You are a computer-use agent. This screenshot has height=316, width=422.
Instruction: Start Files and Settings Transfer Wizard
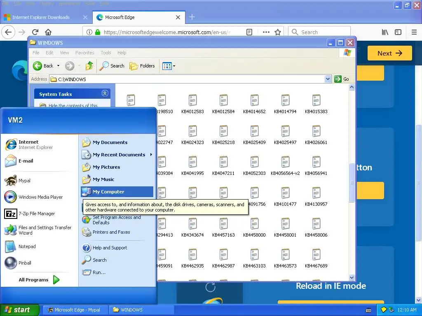click(38, 230)
